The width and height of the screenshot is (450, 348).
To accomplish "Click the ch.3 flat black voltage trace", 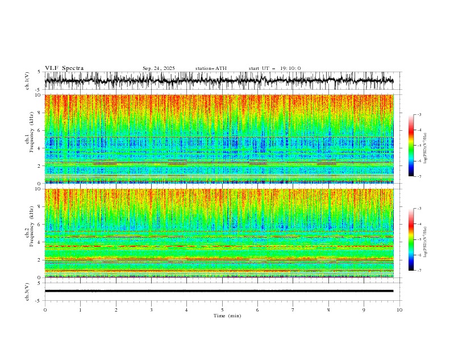I will [219, 291].
